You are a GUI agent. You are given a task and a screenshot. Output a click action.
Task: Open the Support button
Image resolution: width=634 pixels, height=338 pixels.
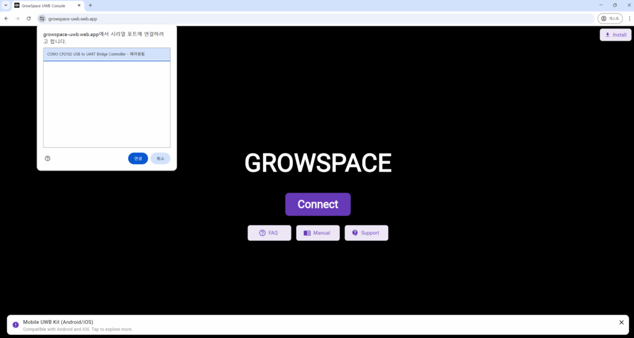click(367, 233)
